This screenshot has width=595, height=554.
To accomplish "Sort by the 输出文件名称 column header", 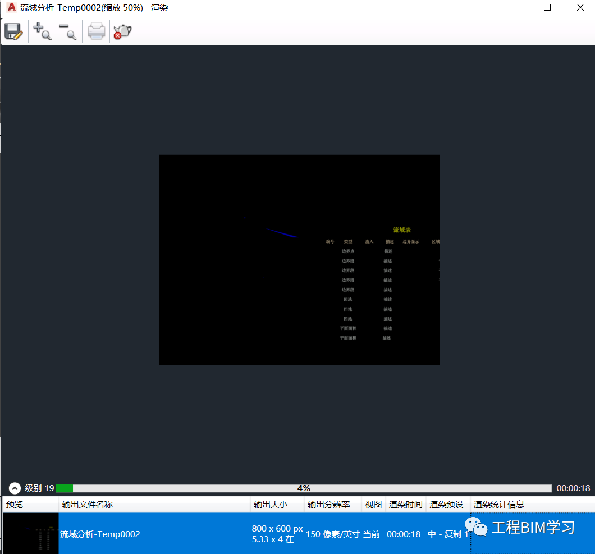I will 154,504.
